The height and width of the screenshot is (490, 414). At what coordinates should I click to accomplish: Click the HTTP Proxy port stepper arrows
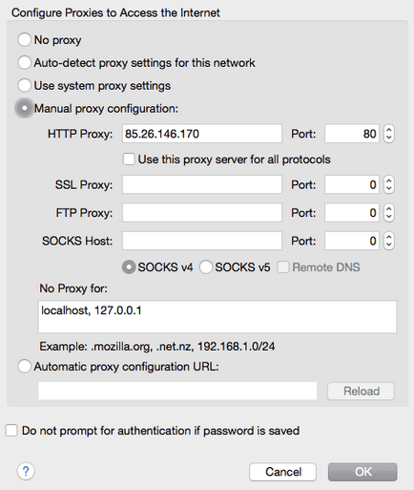click(389, 134)
